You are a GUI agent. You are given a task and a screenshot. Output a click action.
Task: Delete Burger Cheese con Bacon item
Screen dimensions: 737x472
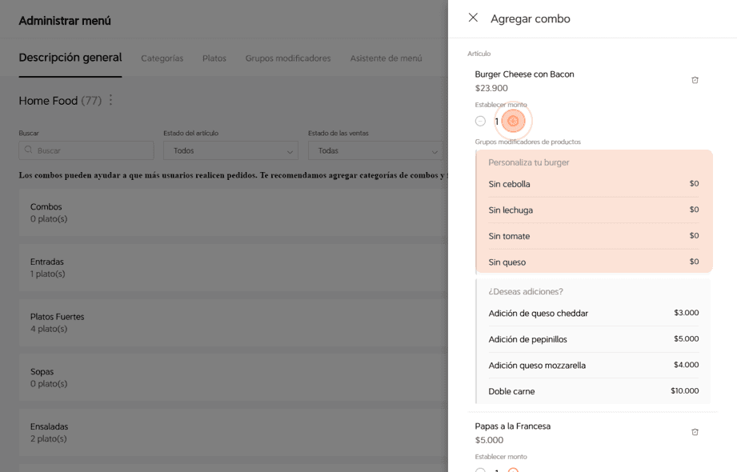(x=695, y=80)
